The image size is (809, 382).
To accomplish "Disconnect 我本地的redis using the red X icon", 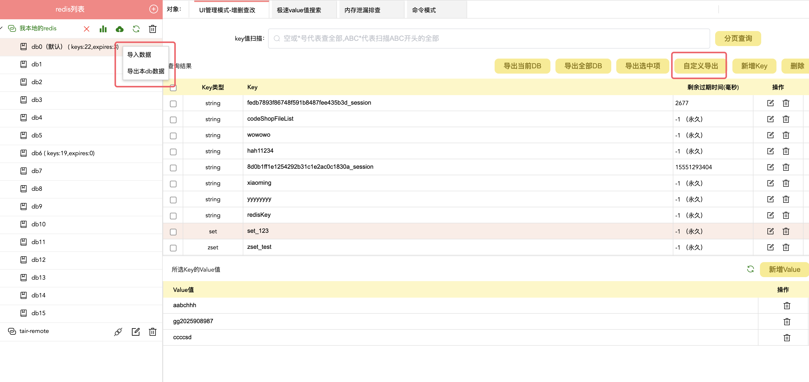I will [x=87, y=29].
